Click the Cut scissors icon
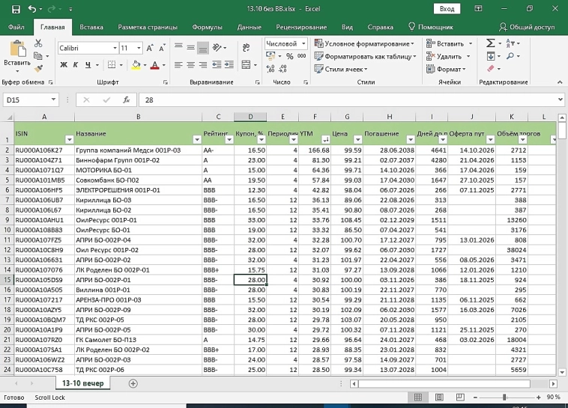The width and height of the screenshot is (568, 408). 40,43
